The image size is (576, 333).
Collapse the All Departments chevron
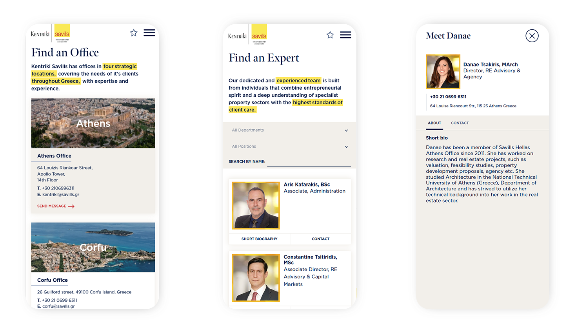[x=346, y=130]
